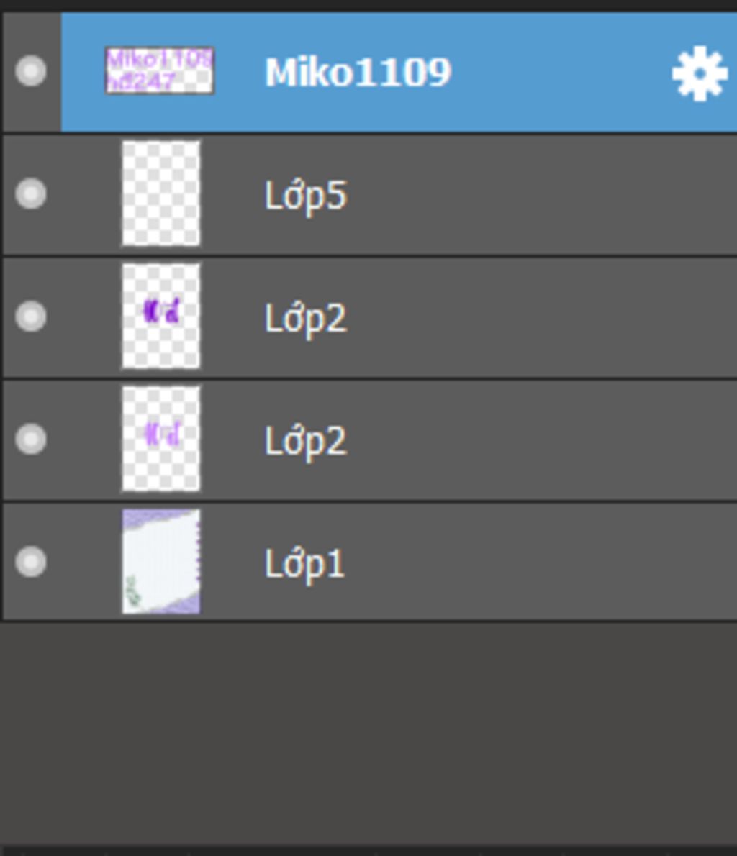Click blank space right of Lớp5 name

[541, 194]
